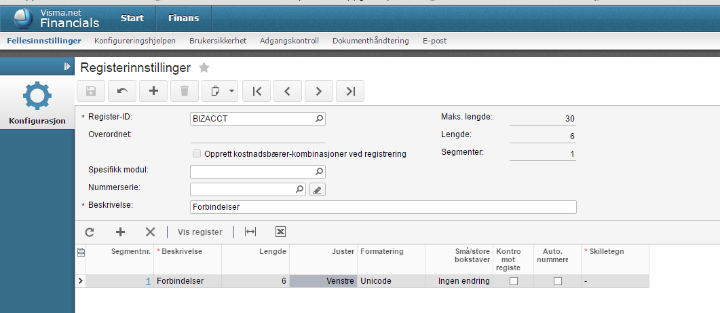Click fit columns width icon

(x=250, y=232)
